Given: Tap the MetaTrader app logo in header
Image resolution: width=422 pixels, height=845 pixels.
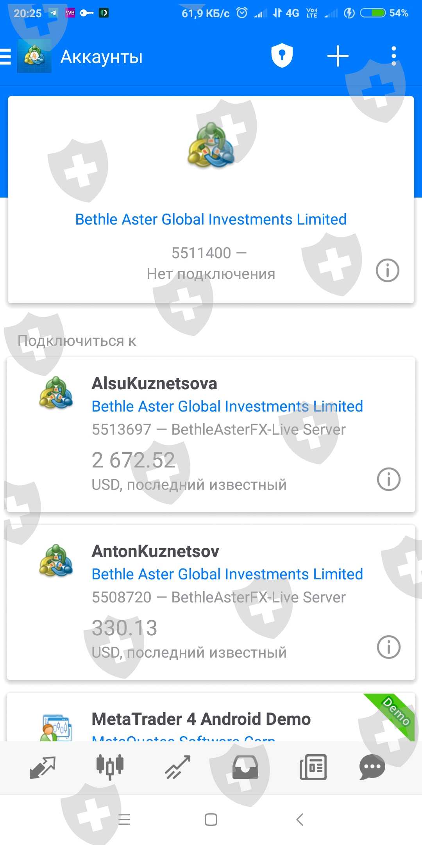Looking at the screenshot, I should pyautogui.click(x=34, y=56).
